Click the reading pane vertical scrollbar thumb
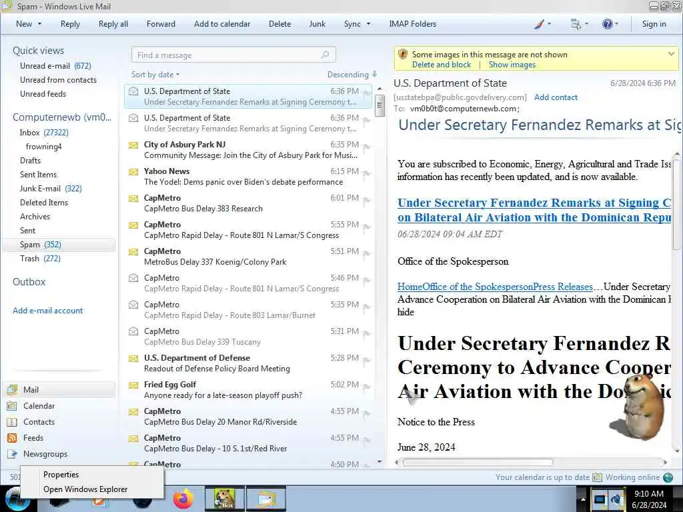The image size is (683, 512). (676, 204)
